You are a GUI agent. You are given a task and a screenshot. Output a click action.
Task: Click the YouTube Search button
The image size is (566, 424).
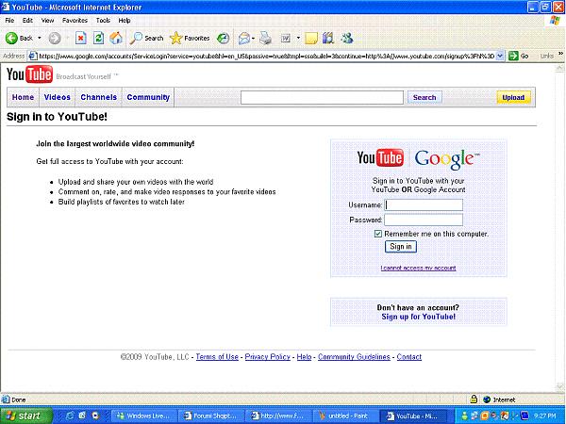[424, 97]
